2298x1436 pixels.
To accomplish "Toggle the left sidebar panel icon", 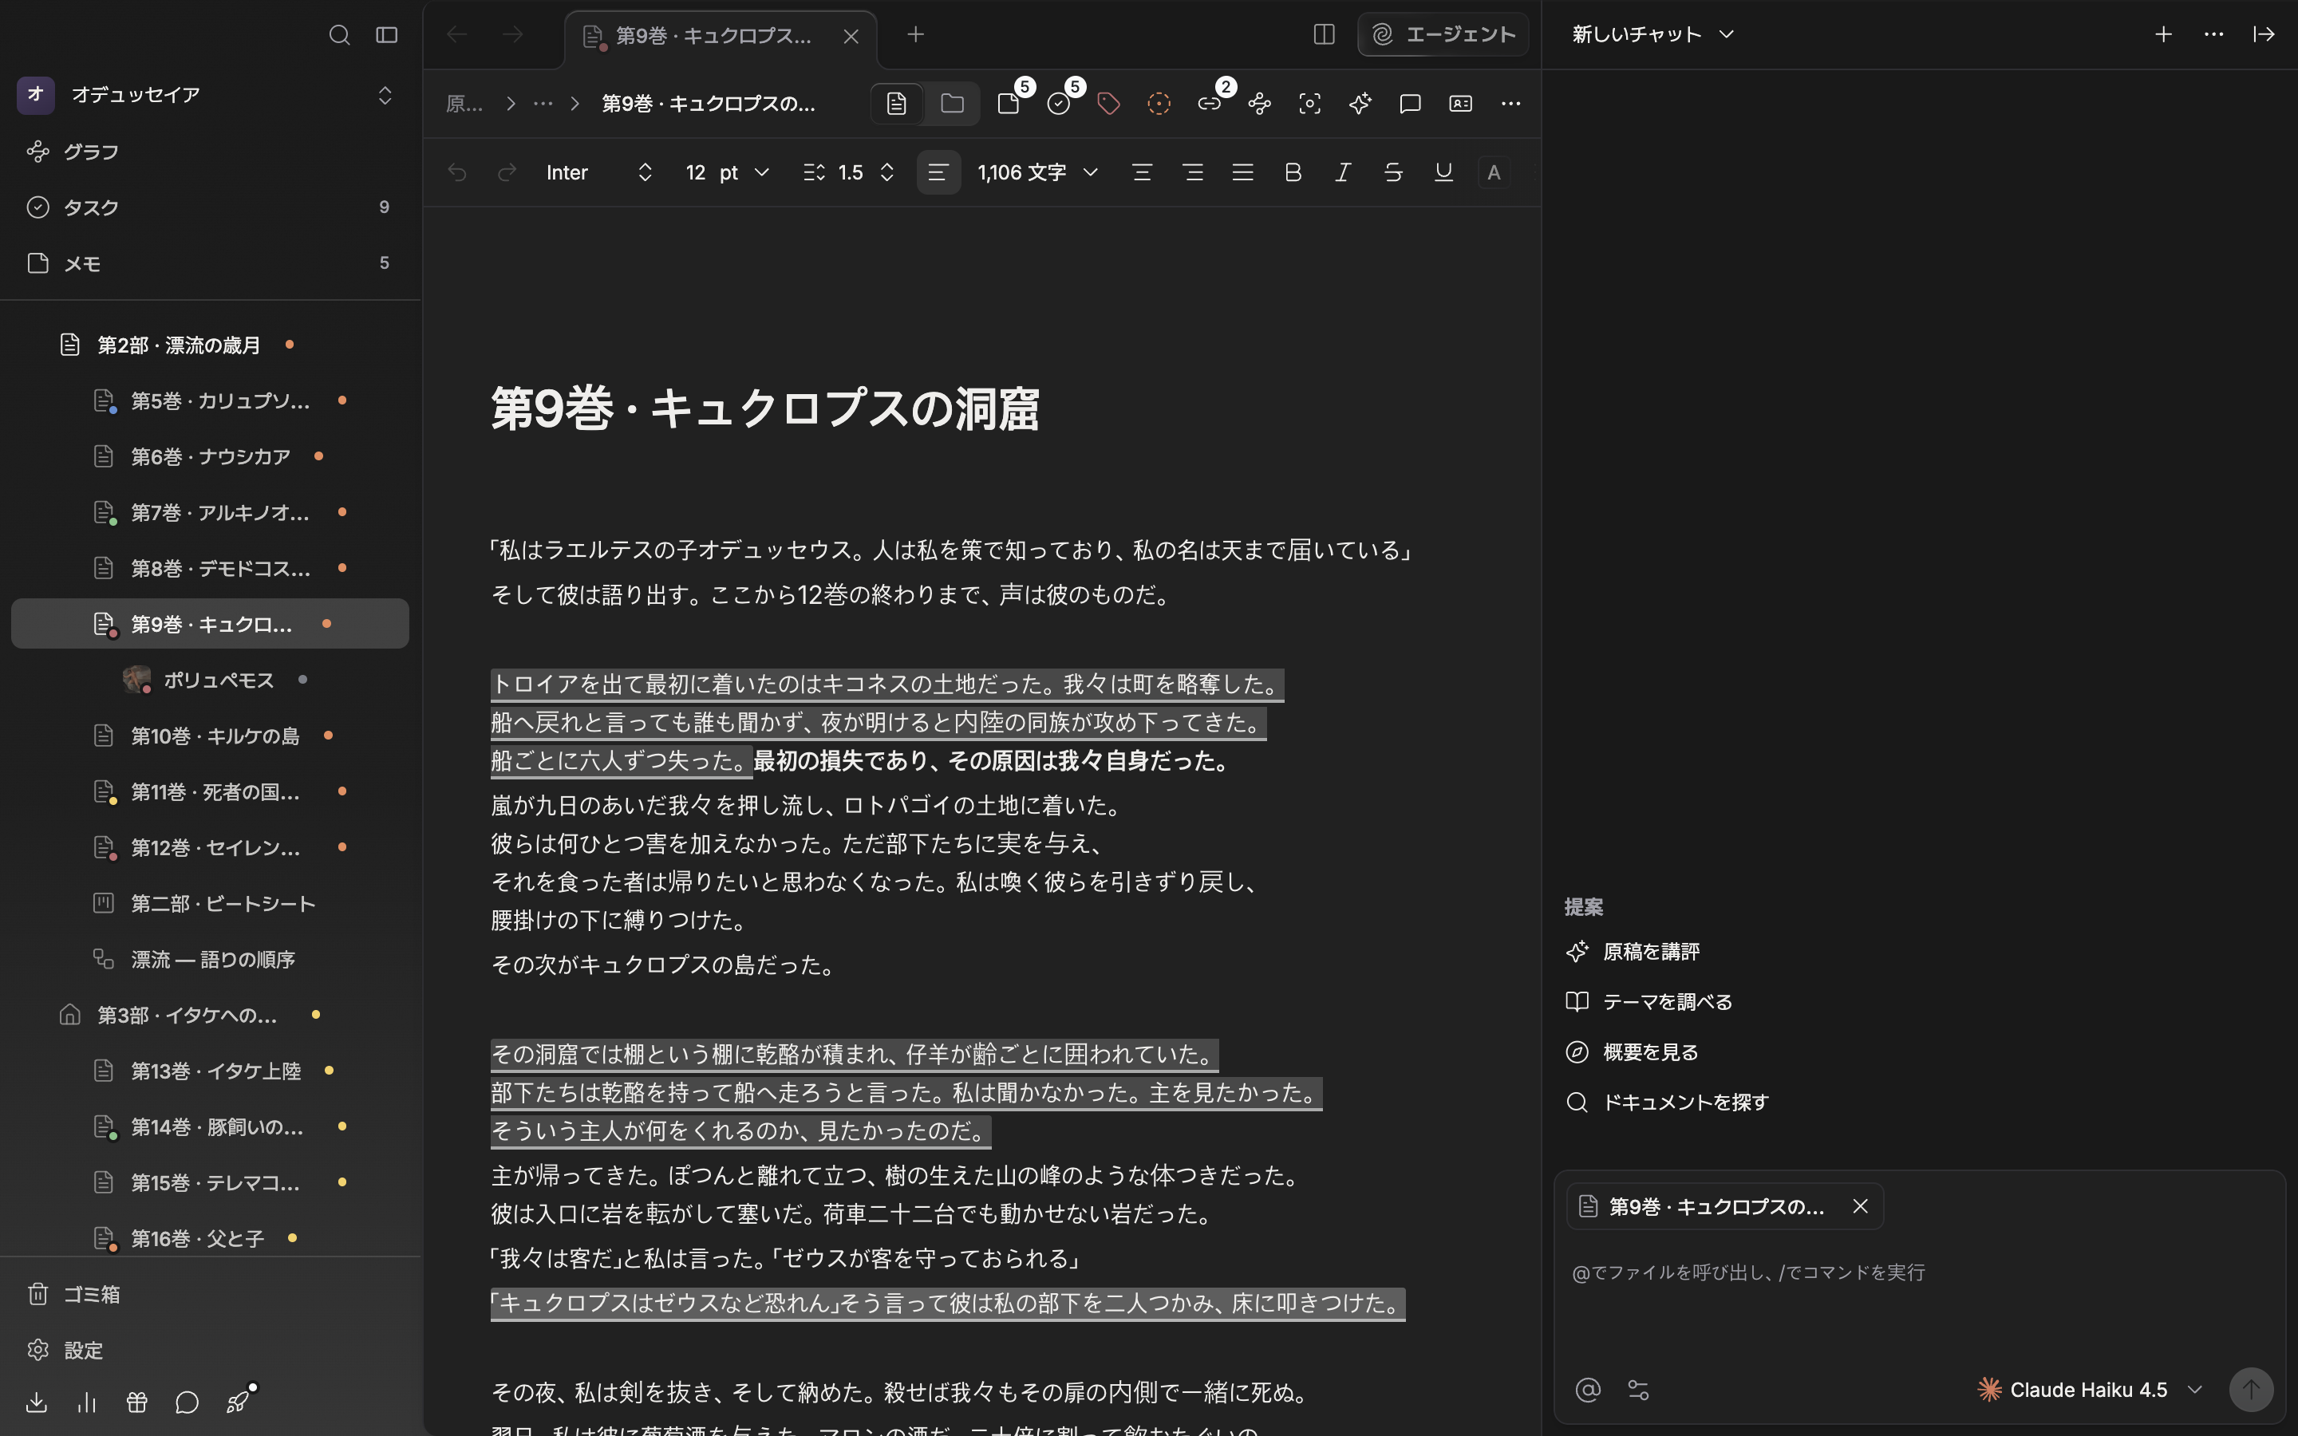I will coord(386,35).
